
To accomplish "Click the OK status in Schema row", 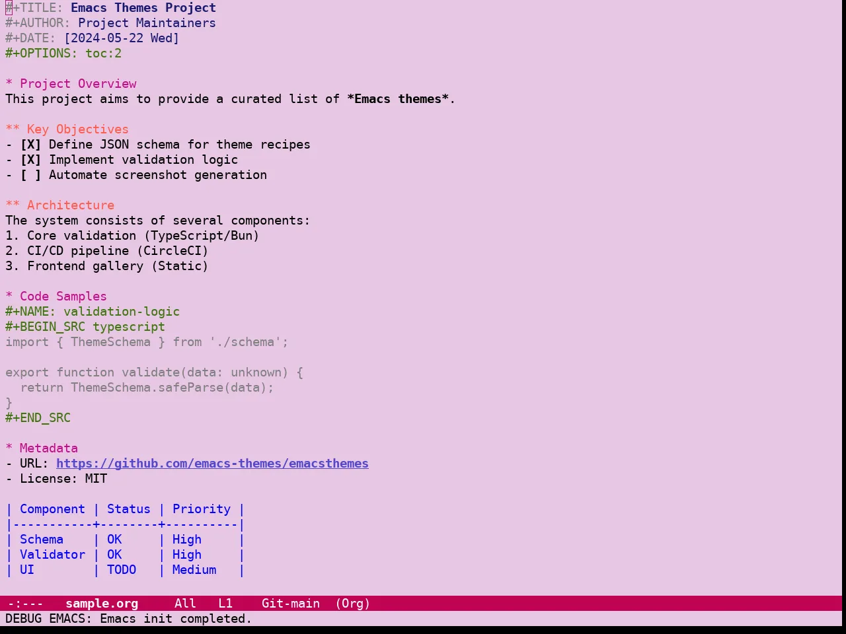I will click(114, 540).
